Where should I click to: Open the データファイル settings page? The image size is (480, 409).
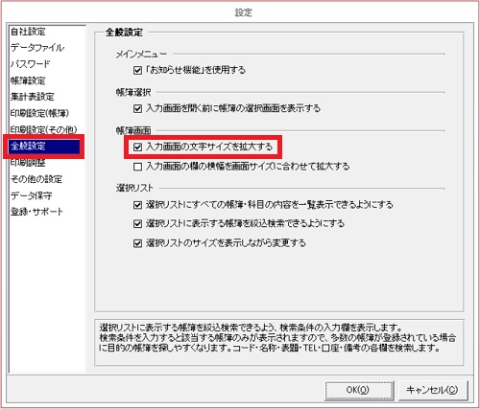pyautogui.click(x=37, y=48)
